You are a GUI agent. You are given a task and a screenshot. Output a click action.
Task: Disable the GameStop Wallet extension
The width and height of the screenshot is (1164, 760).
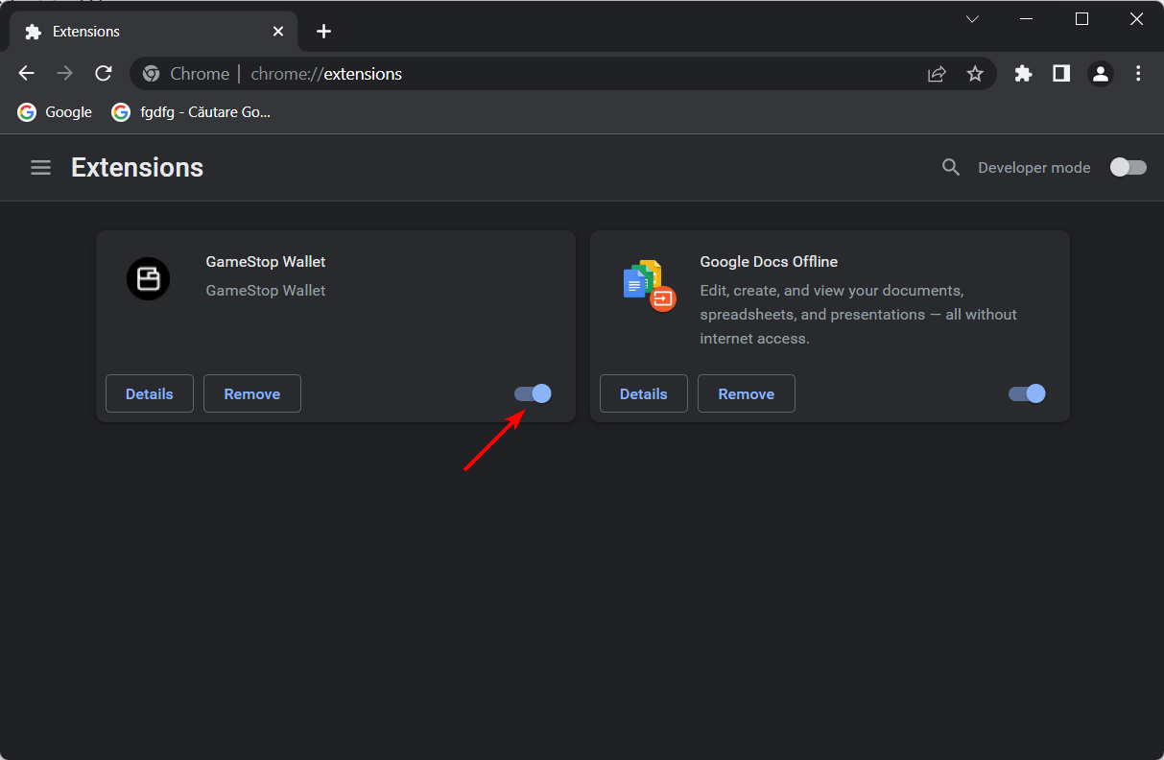click(533, 393)
